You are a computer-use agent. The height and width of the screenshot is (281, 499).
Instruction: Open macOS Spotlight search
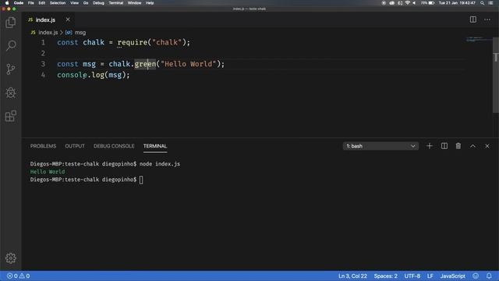pyautogui.click(x=482, y=3)
